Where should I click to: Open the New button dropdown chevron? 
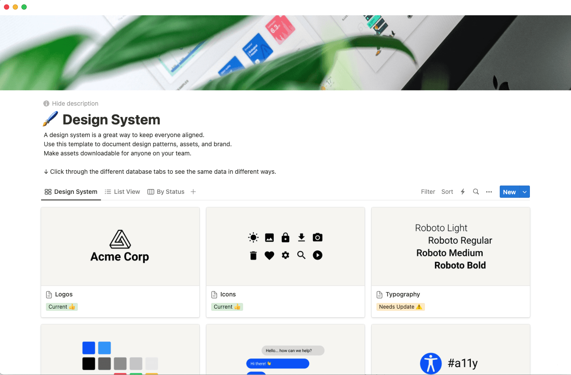pyautogui.click(x=524, y=192)
